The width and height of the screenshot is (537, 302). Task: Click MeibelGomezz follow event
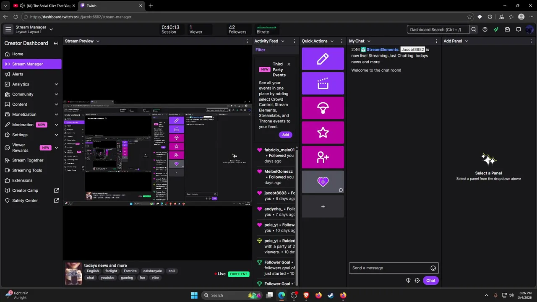point(276,177)
